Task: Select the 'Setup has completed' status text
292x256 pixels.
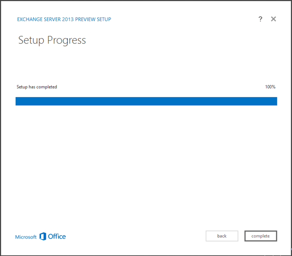Action: click(36, 87)
